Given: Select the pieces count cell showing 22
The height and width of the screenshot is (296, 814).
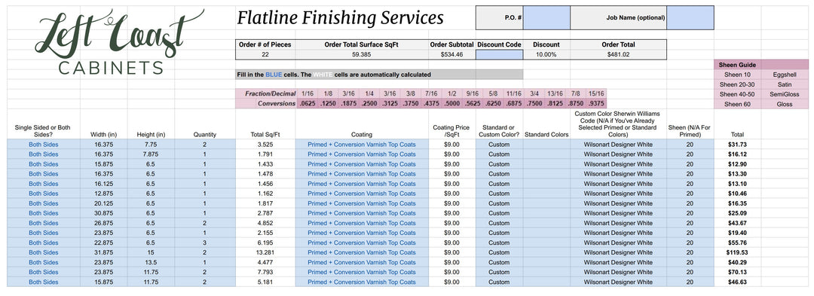Looking at the screenshot, I should pyautogui.click(x=265, y=54).
